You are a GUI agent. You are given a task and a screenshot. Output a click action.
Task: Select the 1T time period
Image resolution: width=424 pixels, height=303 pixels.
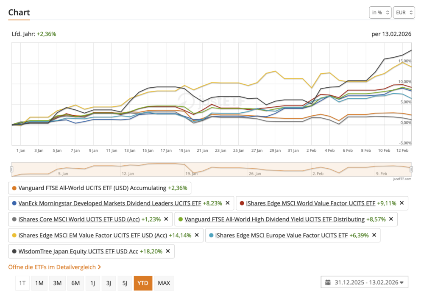pos(22,283)
